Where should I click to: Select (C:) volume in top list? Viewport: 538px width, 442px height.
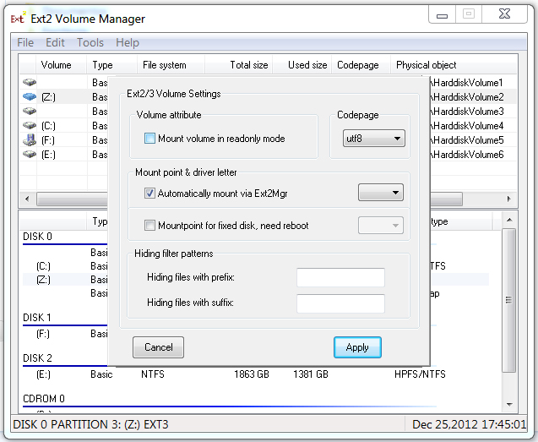pyautogui.click(x=48, y=126)
